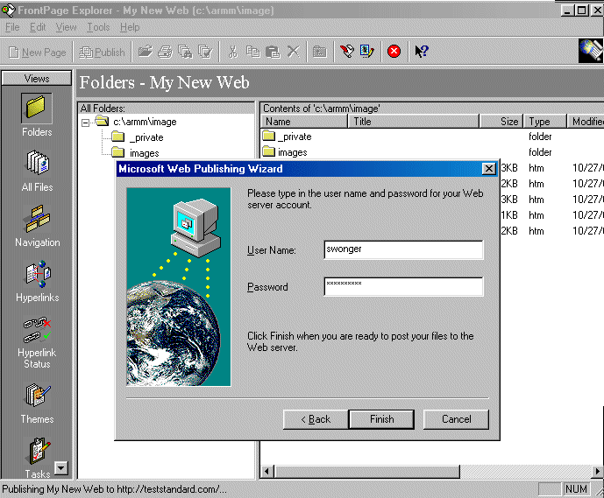This screenshot has height=498, width=604.
Task: Click the Help pointer question icon
Action: 422,51
